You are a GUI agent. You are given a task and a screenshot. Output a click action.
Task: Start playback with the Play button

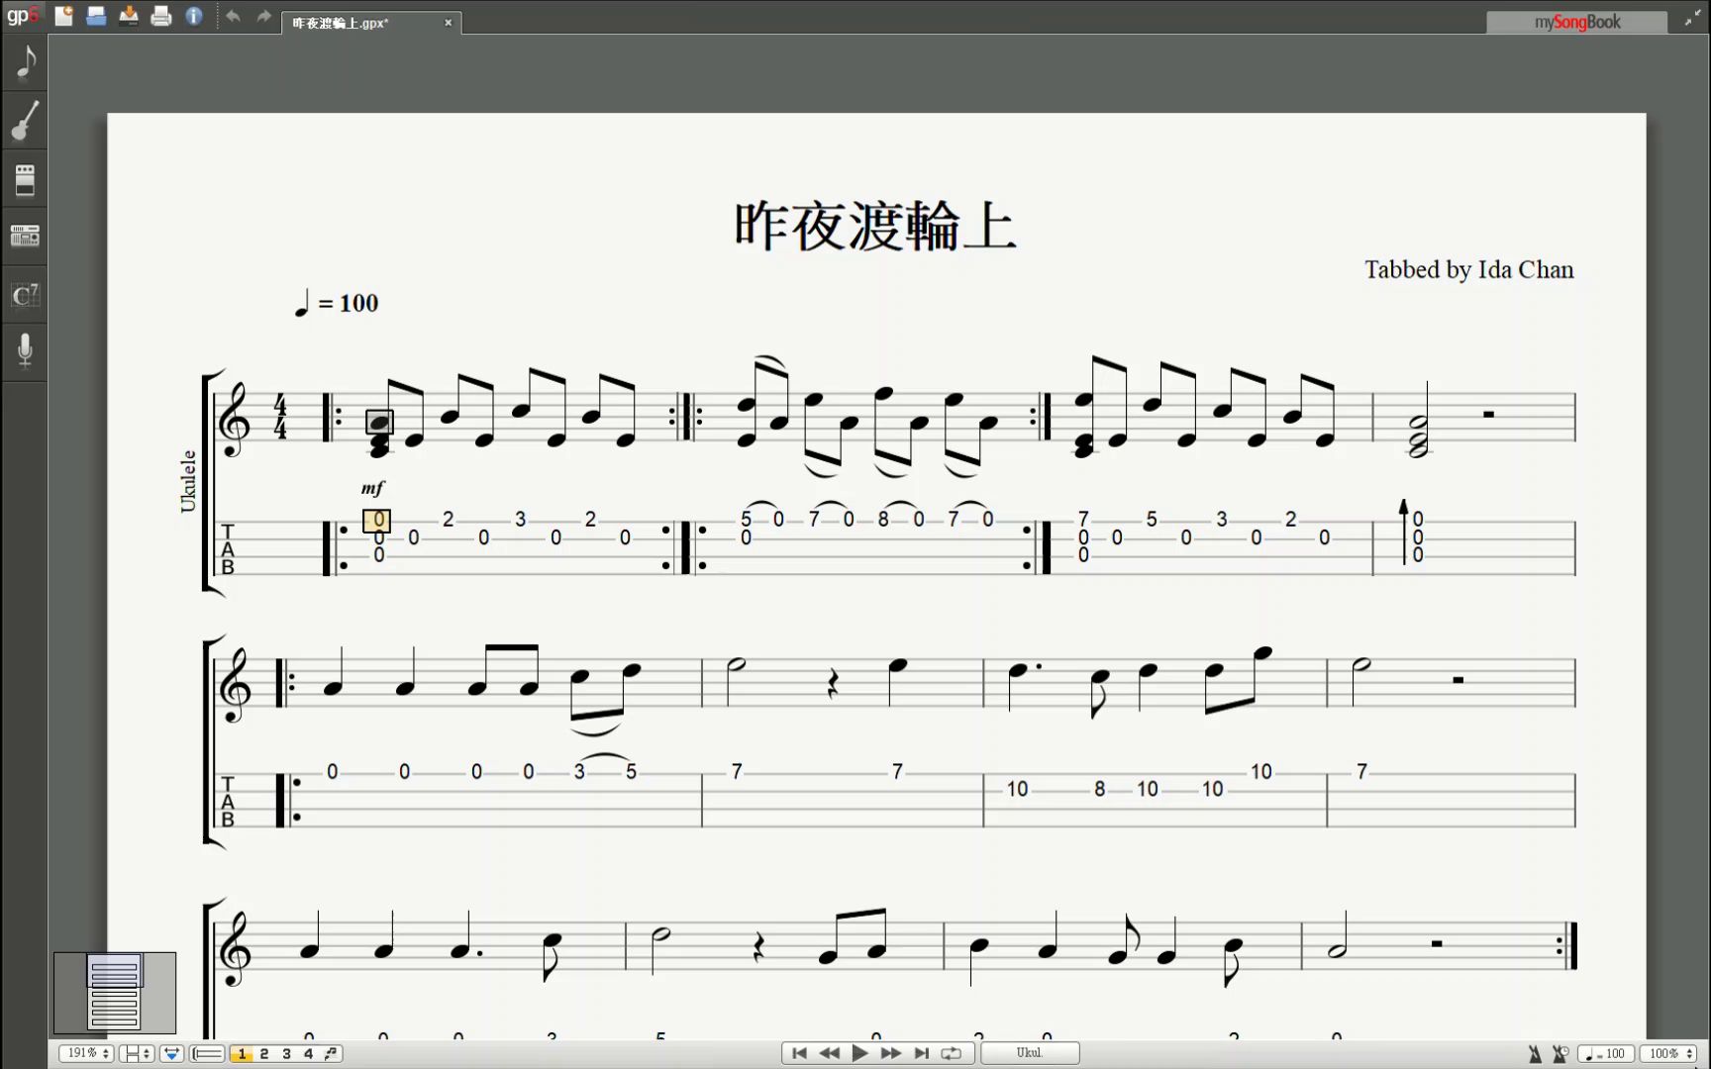coord(859,1053)
